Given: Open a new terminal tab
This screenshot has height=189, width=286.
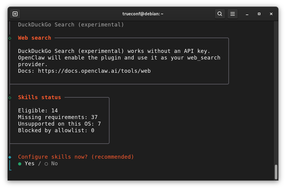Looking at the screenshot, I should pyautogui.click(x=15, y=14).
